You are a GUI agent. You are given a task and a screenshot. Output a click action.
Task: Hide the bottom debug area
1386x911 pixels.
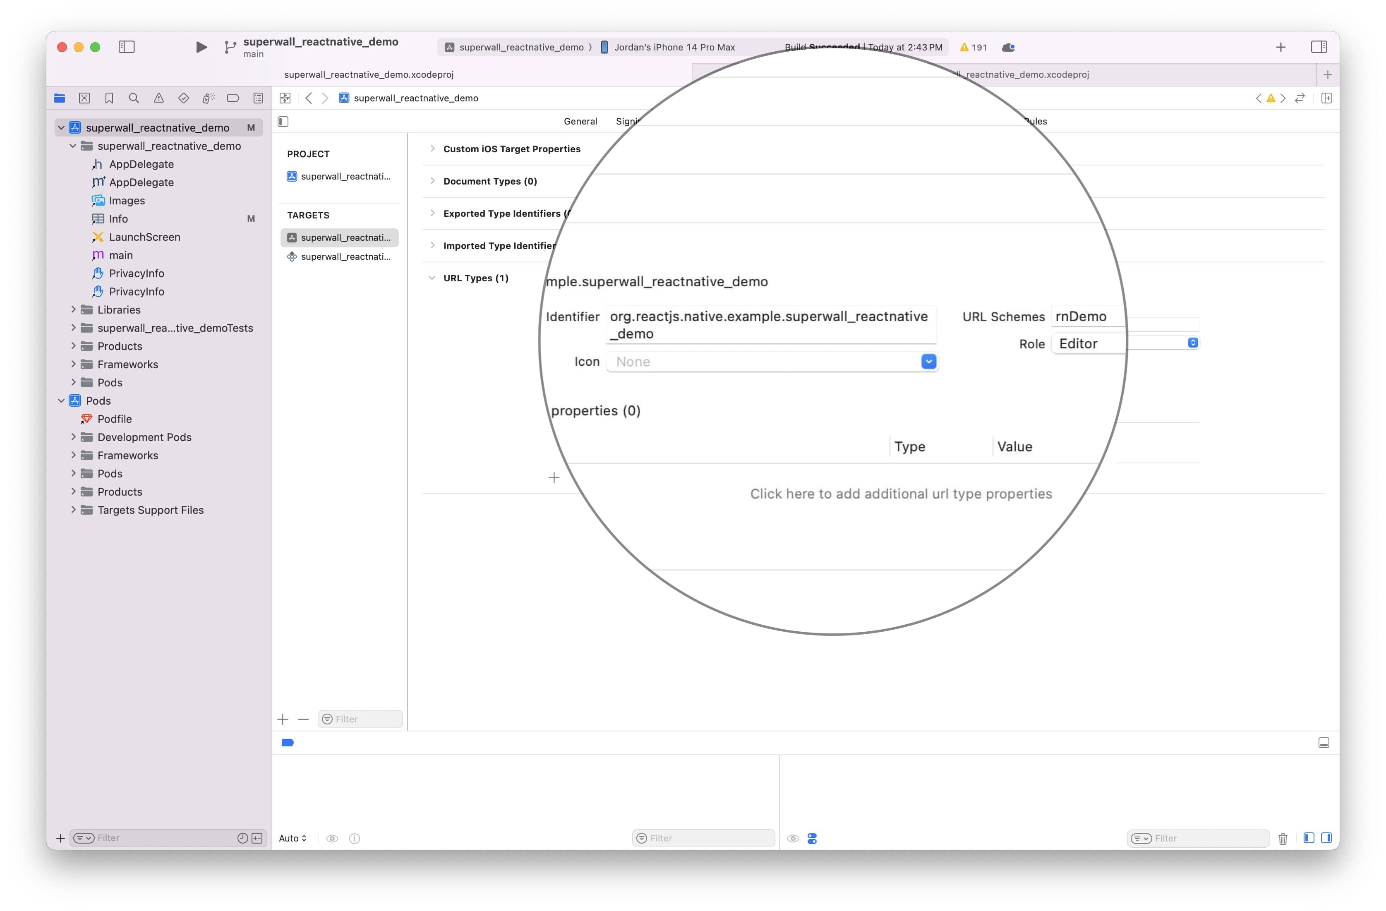(x=1323, y=743)
